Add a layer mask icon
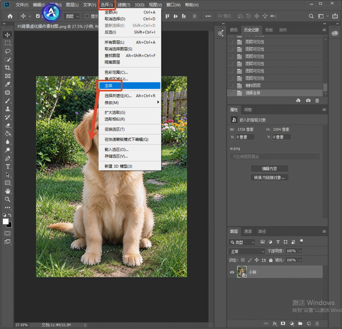342x329 pixels. pyautogui.click(x=283, y=323)
